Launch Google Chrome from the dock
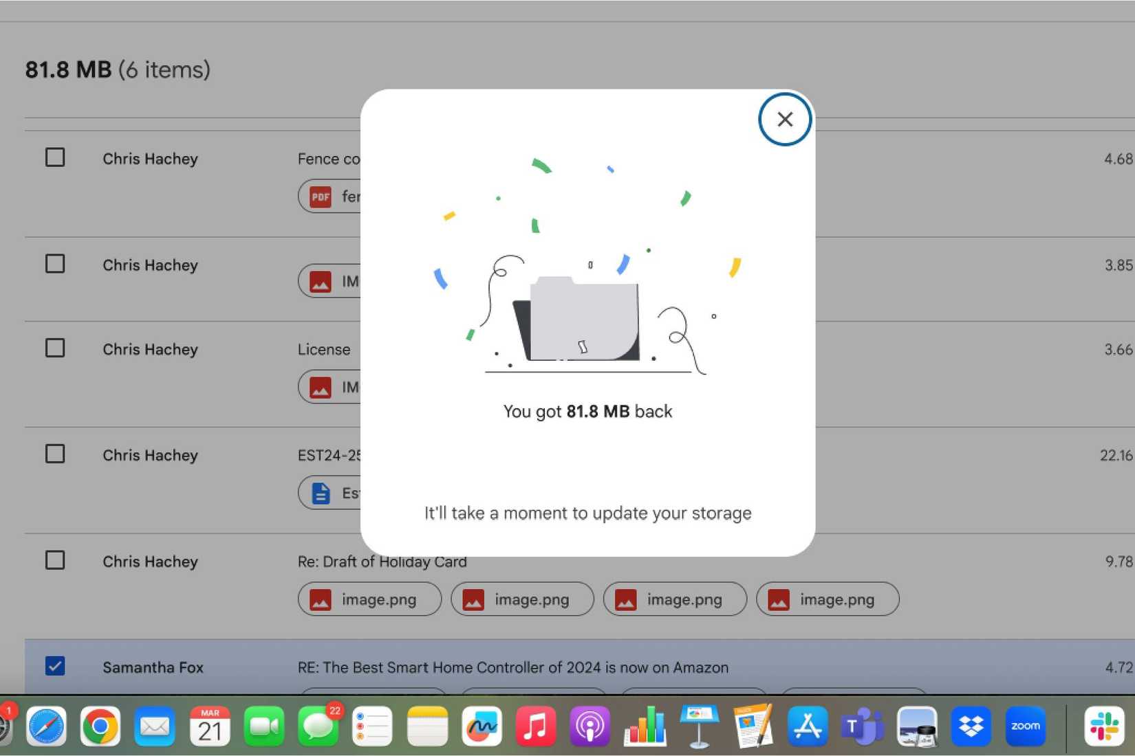This screenshot has width=1135, height=756. coord(100,726)
